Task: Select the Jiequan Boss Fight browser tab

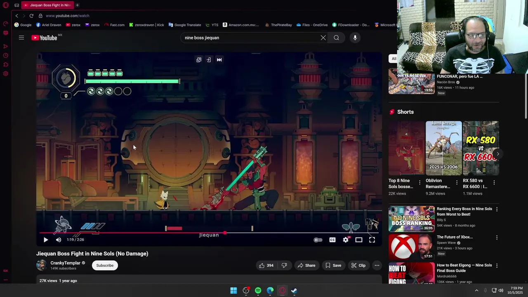Action: [47, 5]
